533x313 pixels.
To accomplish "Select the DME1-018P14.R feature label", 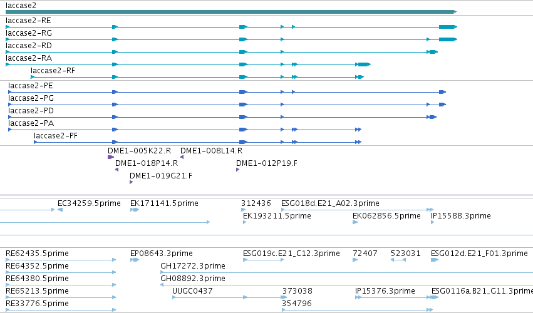I will pyautogui.click(x=147, y=163).
